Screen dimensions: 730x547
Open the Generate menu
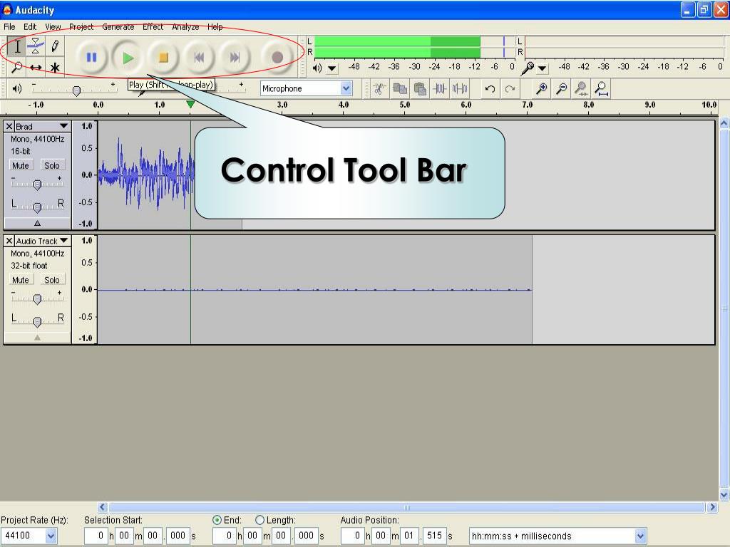(x=118, y=27)
